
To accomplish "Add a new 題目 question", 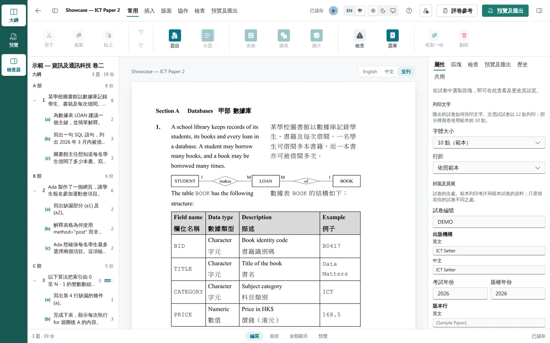I will (175, 39).
